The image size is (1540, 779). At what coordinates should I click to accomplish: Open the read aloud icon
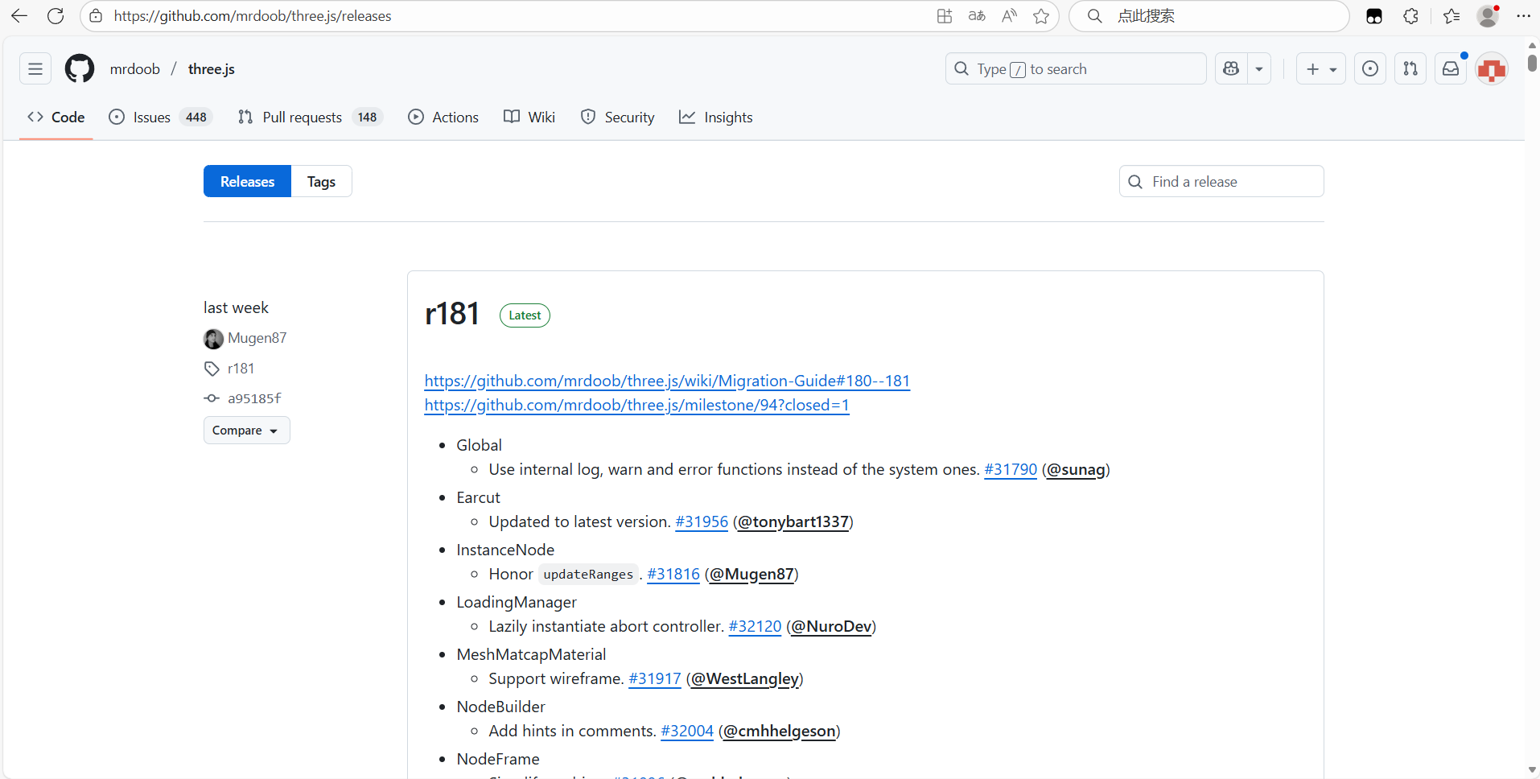point(1009,16)
